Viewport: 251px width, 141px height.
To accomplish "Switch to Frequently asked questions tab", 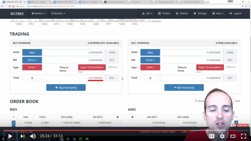I will (x=115, y=2).
